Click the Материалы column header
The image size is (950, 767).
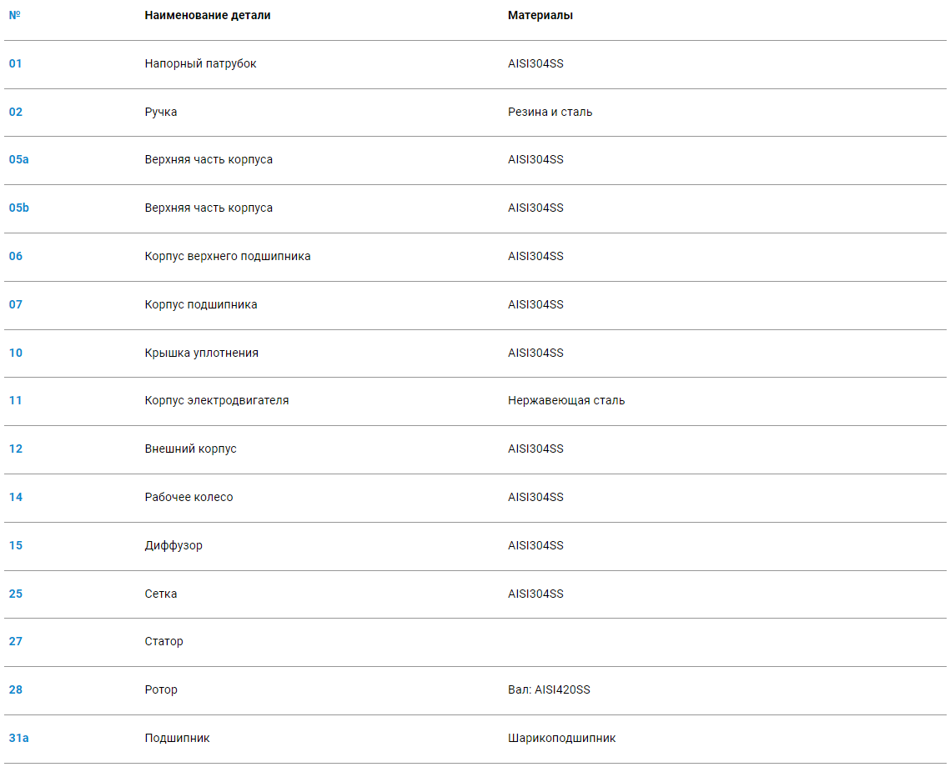click(x=540, y=15)
